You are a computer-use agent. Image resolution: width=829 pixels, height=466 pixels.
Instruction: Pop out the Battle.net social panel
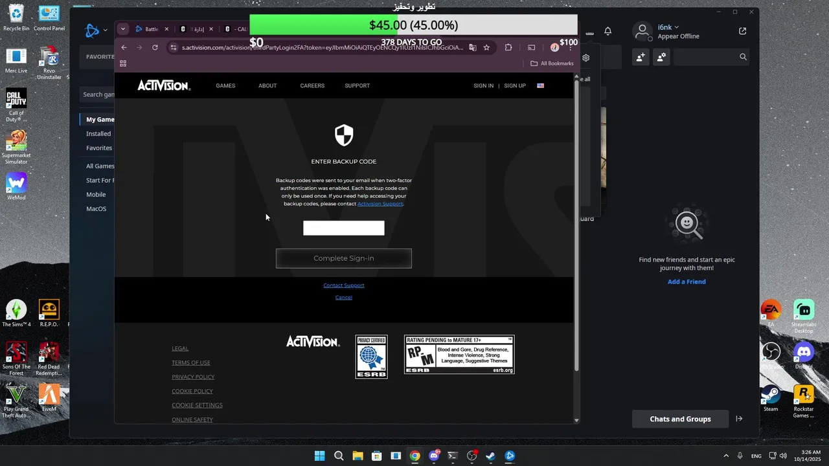[x=743, y=30]
